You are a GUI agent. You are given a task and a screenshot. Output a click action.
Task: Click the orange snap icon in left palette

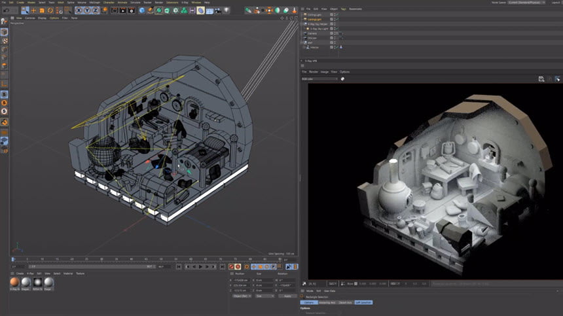pyautogui.click(x=5, y=122)
